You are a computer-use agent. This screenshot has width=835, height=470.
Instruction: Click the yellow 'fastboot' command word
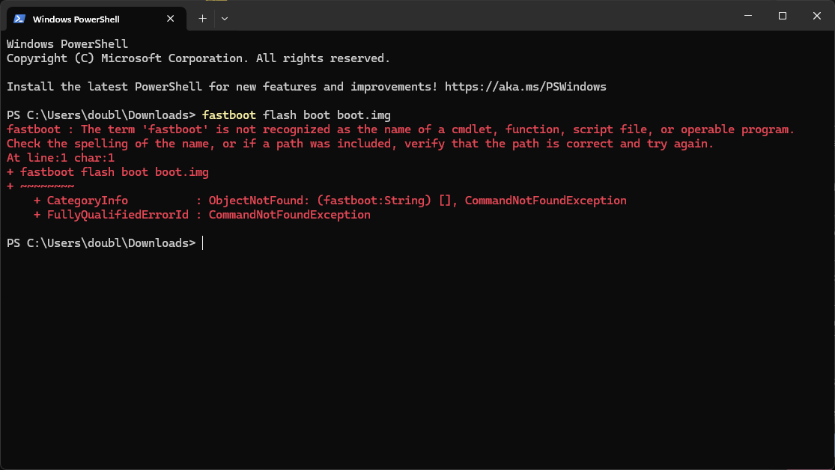(x=229, y=115)
